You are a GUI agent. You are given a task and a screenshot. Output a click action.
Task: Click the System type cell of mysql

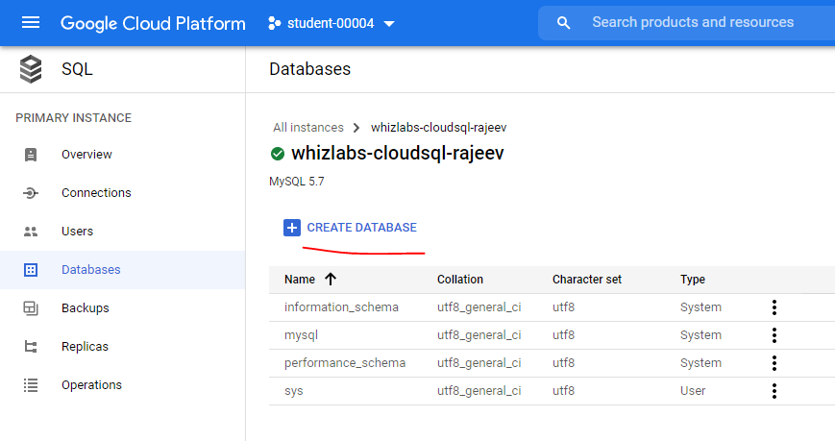click(700, 335)
